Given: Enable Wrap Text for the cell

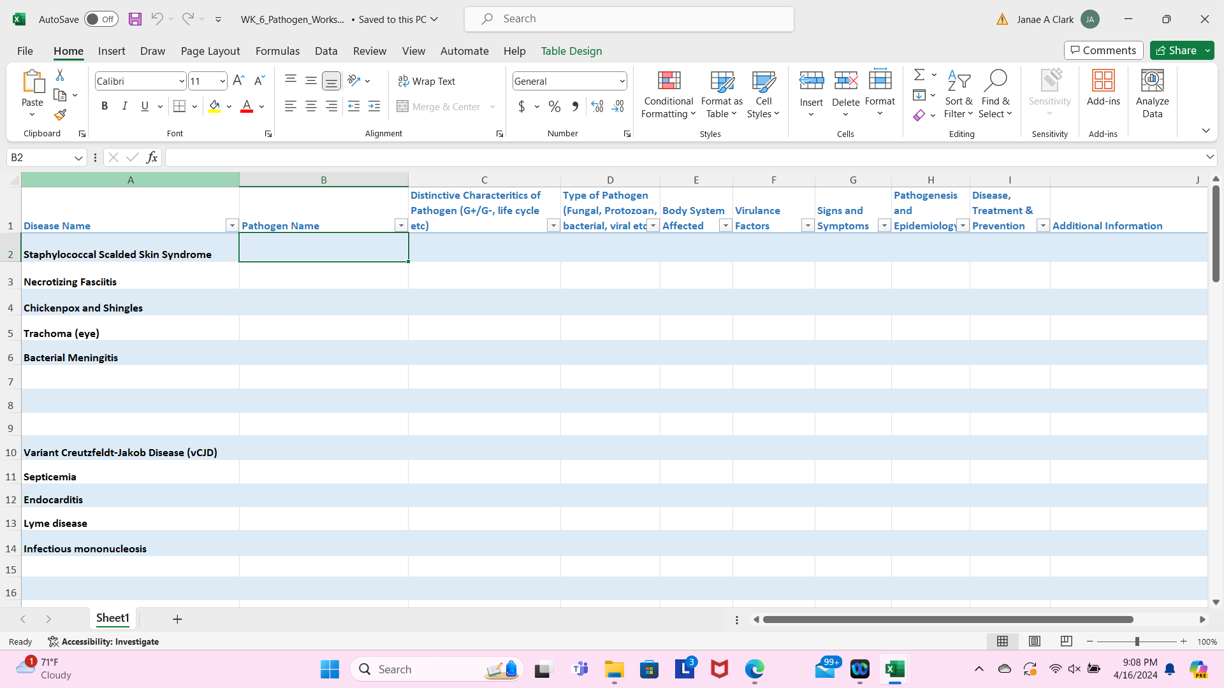Looking at the screenshot, I should [427, 81].
